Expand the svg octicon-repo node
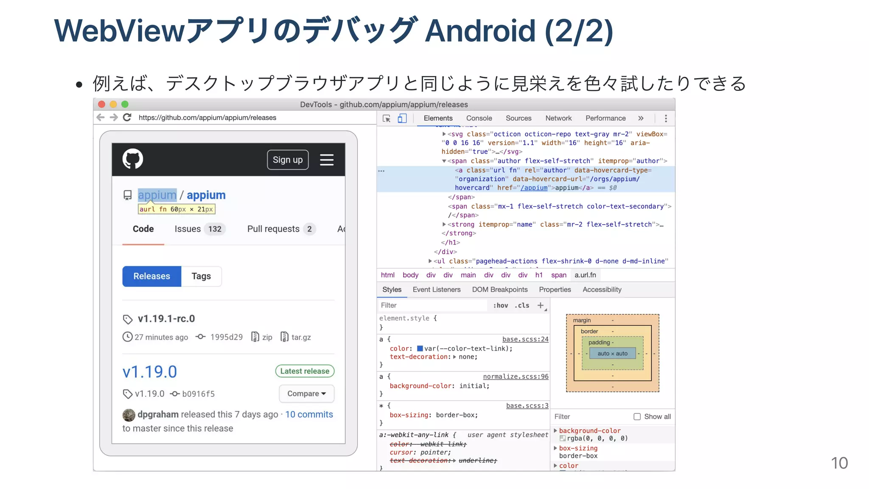The image size is (869, 489). pos(444,134)
